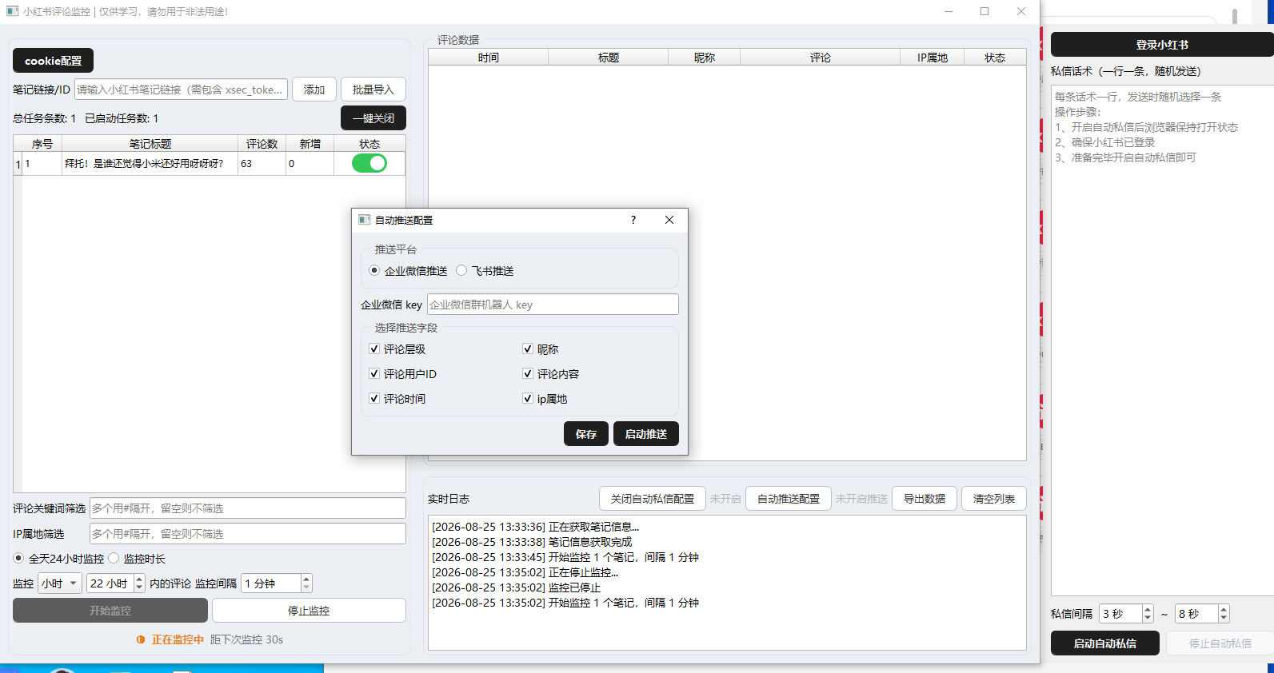Decrease the 监控间隔 1 分钟 spinner

coord(306,588)
